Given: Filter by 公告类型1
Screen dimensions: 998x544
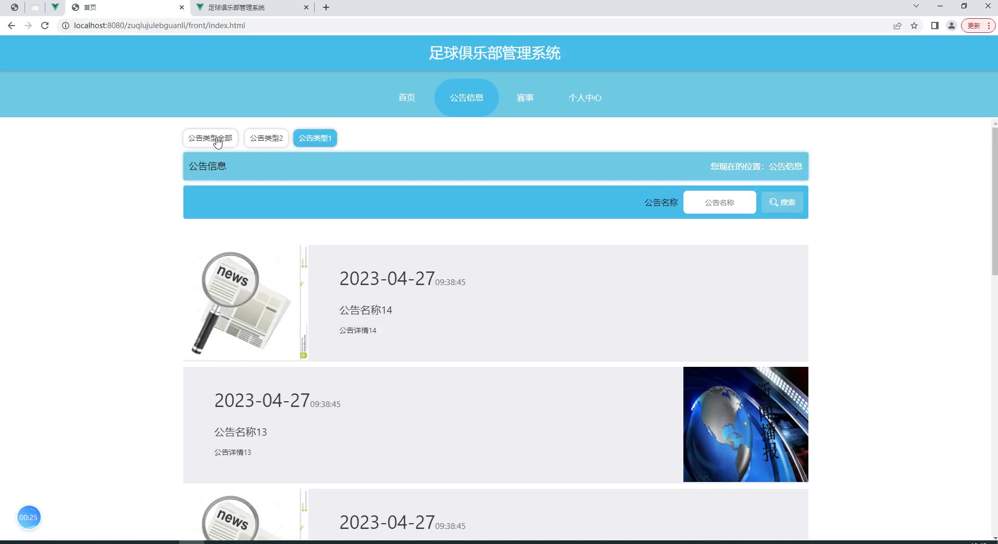Looking at the screenshot, I should 315,138.
